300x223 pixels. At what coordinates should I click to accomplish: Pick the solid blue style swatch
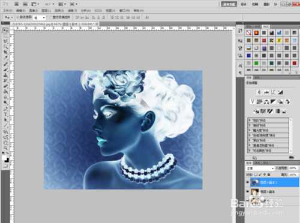[248, 56]
